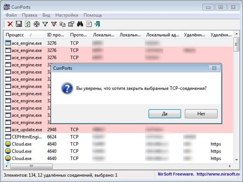
Task: Confirm with the Да button
Action: 165,114
